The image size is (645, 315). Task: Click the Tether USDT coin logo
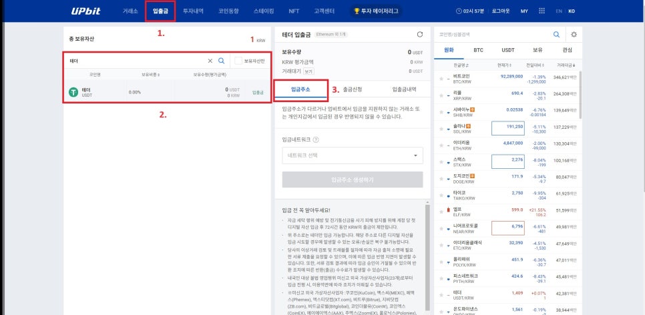[73, 92]
